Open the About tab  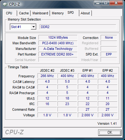85,13
